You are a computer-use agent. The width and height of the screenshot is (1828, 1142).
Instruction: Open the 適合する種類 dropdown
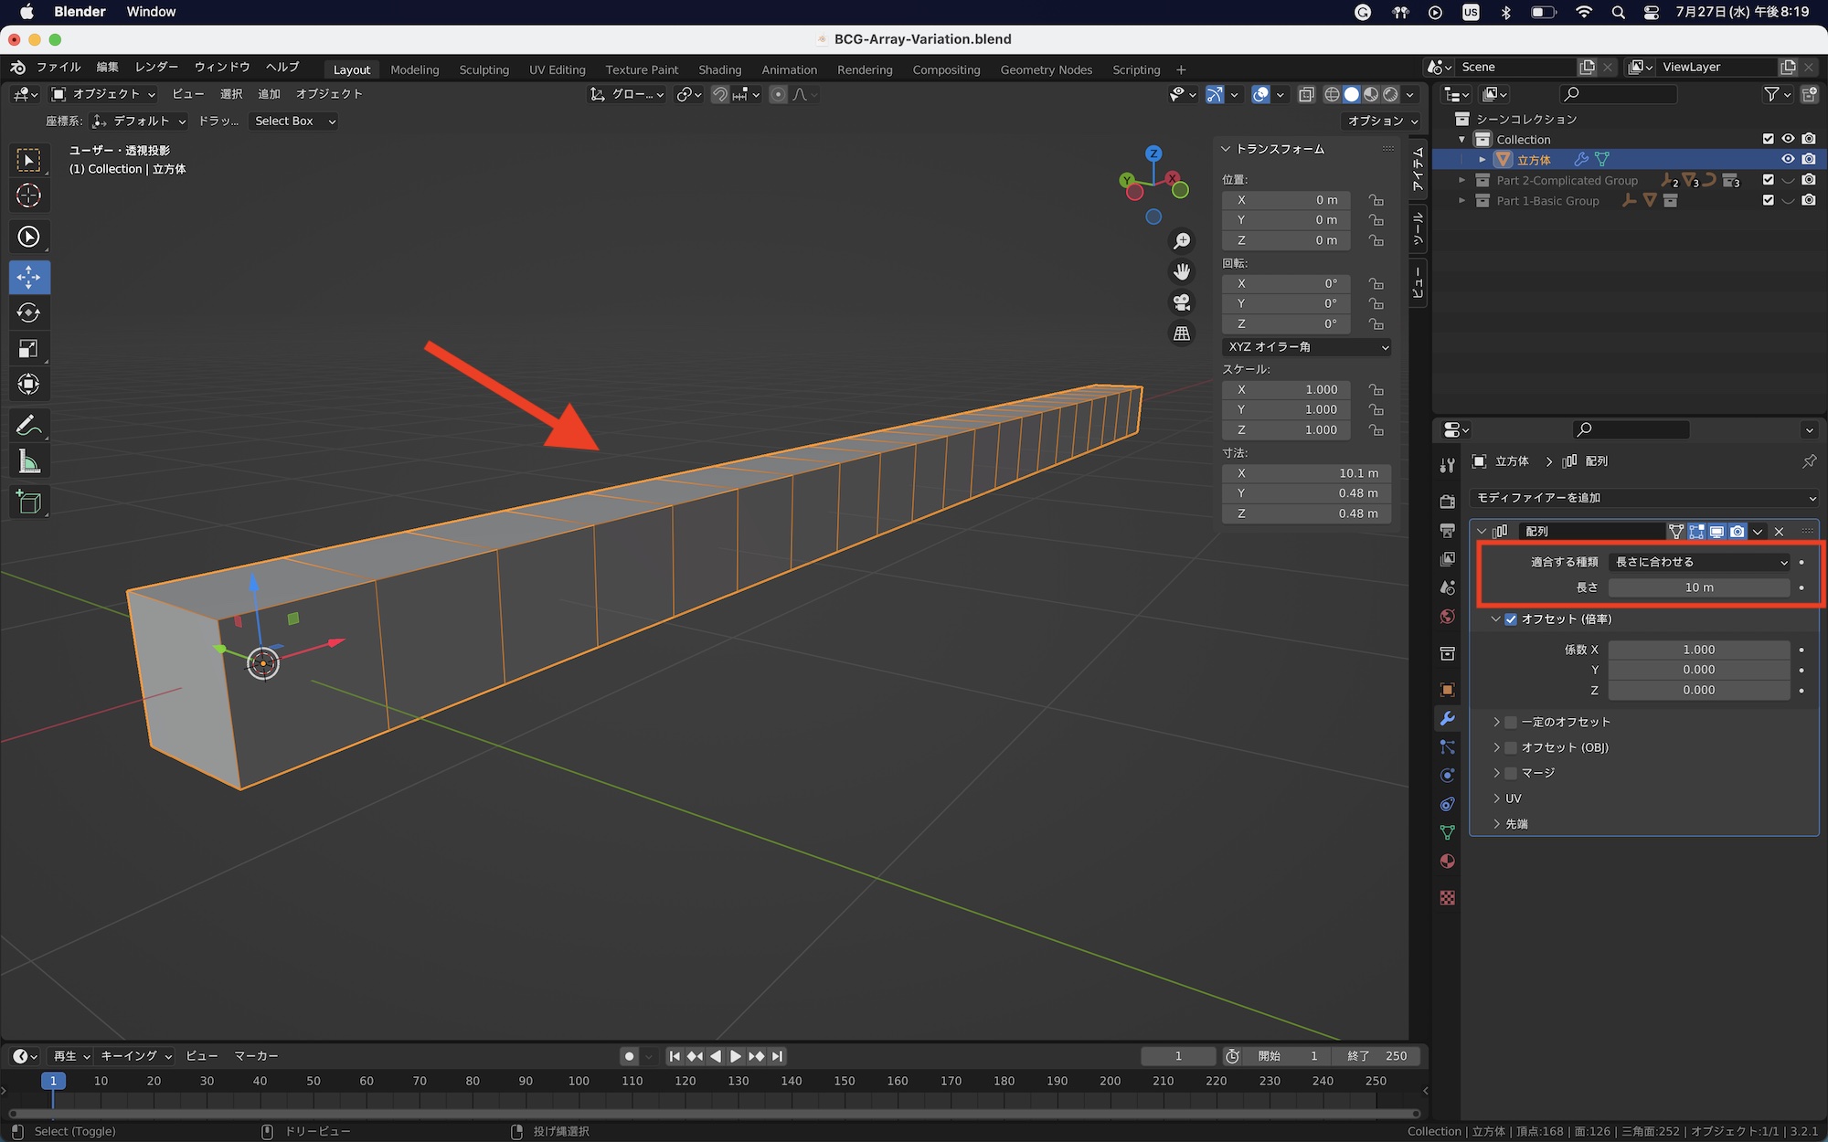[1699, 562]
